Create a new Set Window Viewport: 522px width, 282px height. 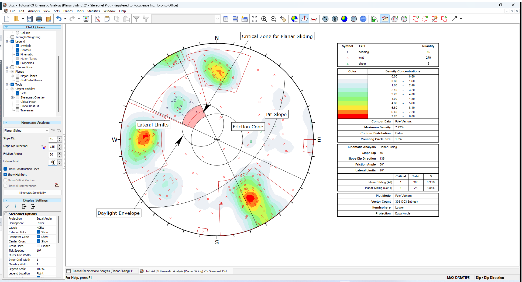tap(415, 19)
